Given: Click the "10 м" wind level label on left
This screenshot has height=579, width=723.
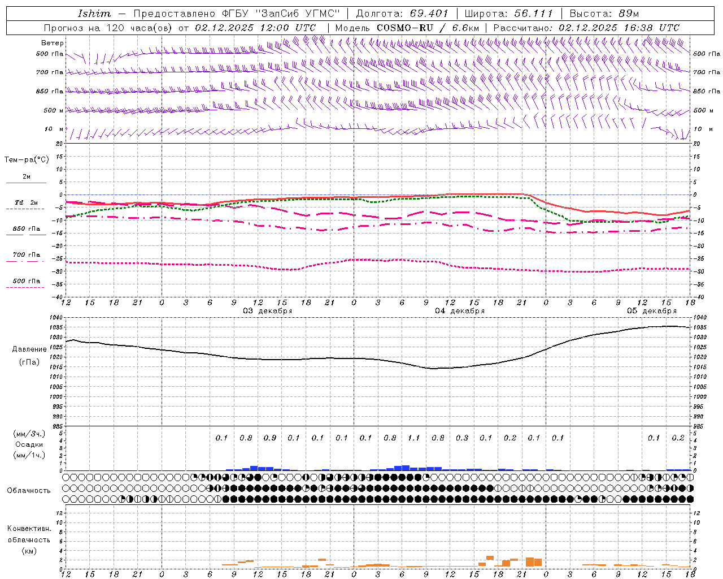Looking at the screenshot, I should click(54, 129).
